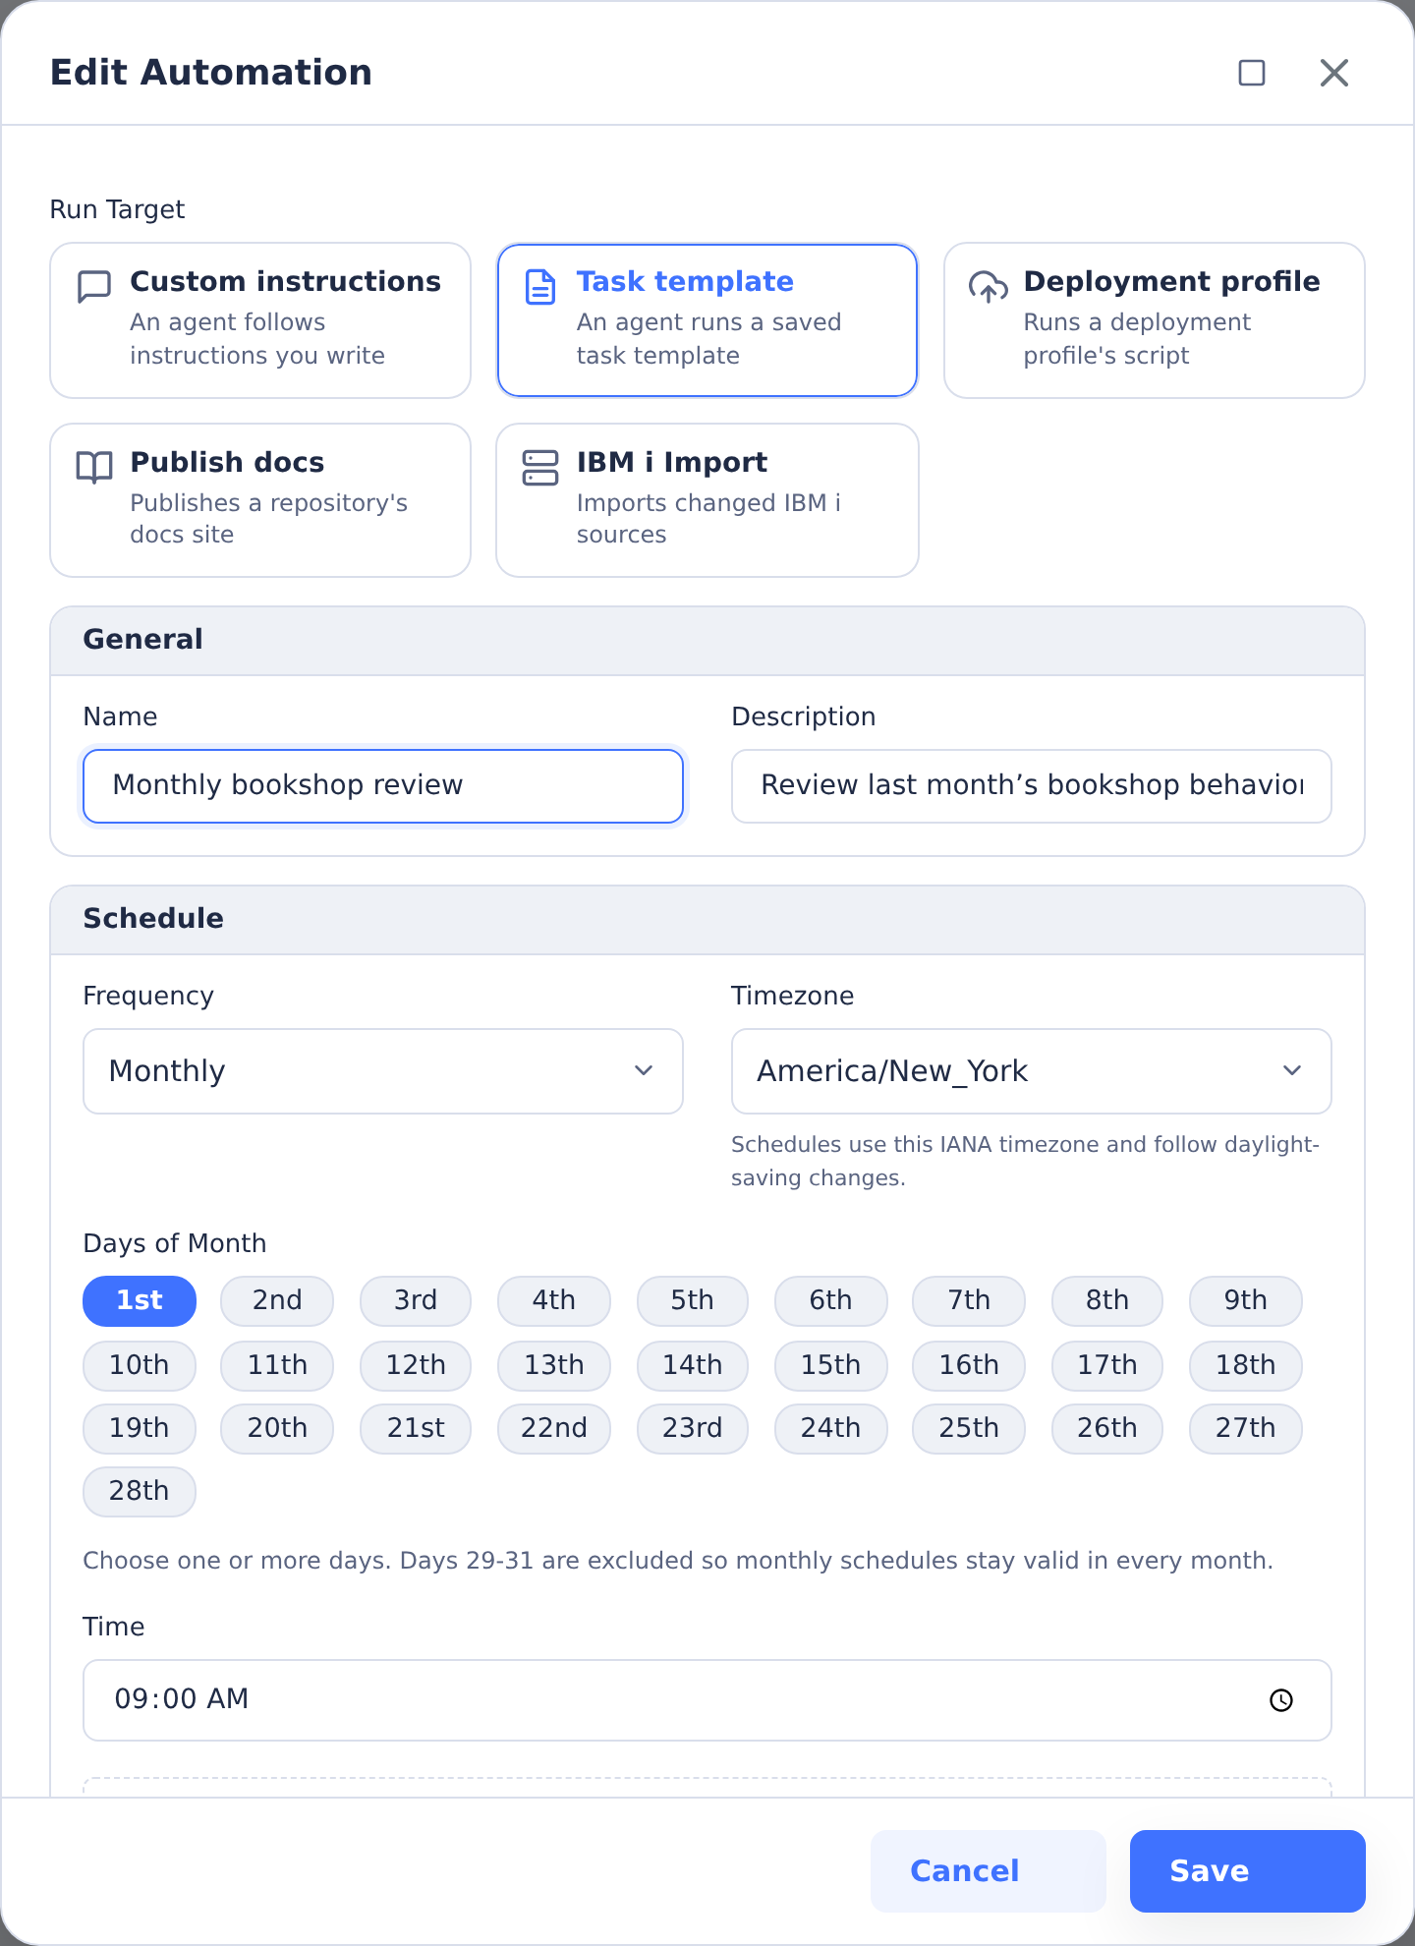
Task: Close the Edit Automation dialog
Action: (x=1334, y=73)
